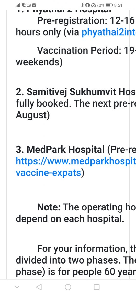Image resolution: width=136 pixels, height=295 pixels.
Task: Tap the cellular signal strength icon
Action: (x=18, y=5)
